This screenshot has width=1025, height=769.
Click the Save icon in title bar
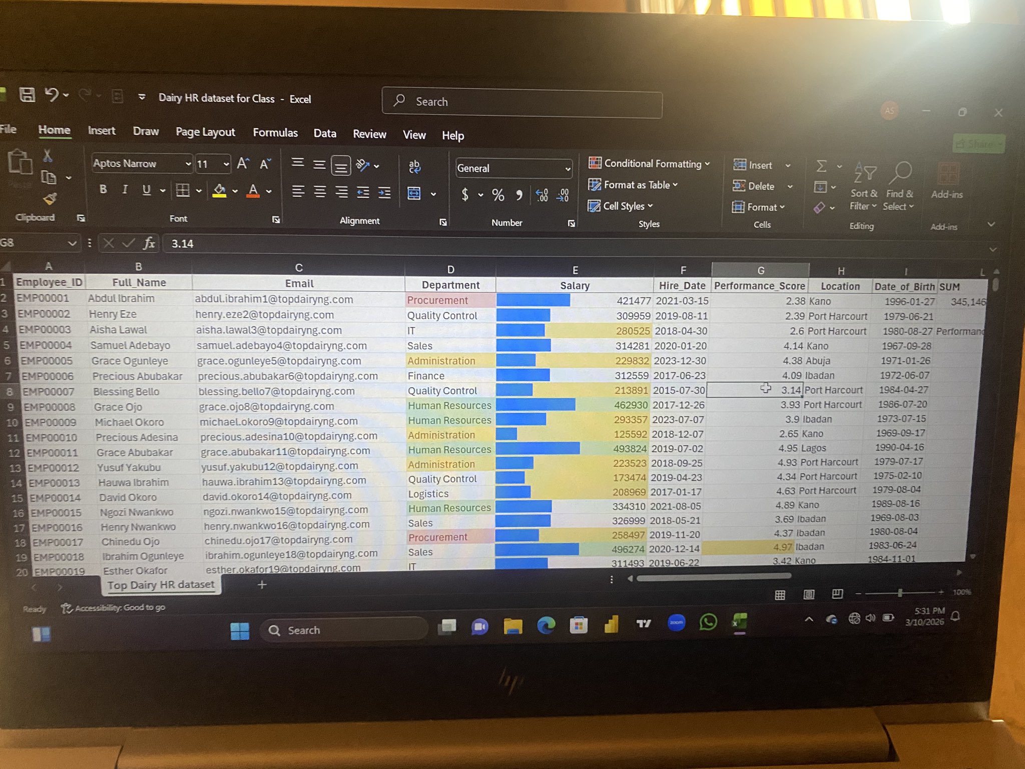27,95
